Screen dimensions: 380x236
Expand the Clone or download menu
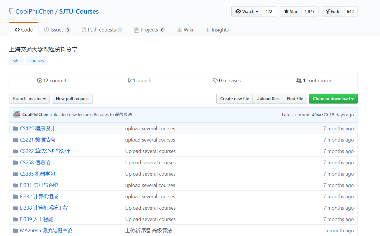(333, 99)
